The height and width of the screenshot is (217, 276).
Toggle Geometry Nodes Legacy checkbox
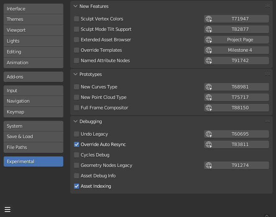click(x=77, y=165)
